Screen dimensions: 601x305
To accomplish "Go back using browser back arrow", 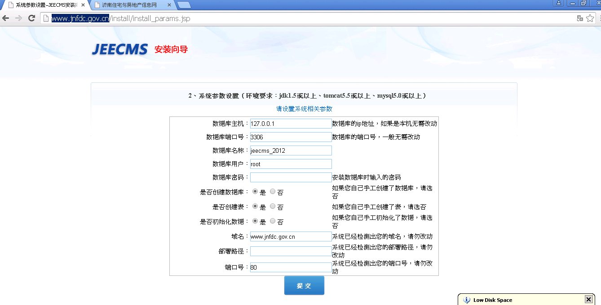I will coord(5,18).
